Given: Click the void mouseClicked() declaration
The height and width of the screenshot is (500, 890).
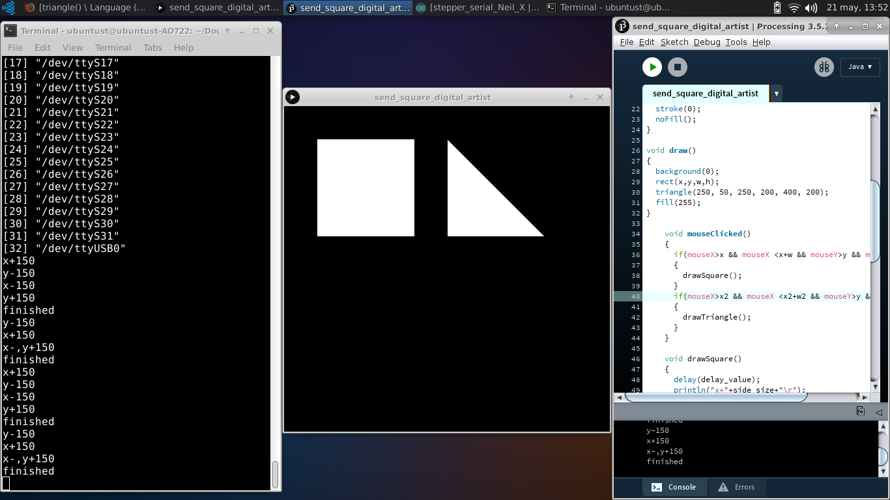Looking at the screenshot, I should click(708, 234).
